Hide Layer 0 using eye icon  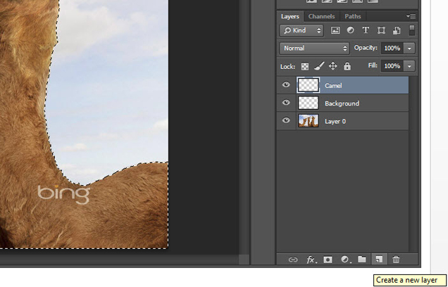[286, 121]
